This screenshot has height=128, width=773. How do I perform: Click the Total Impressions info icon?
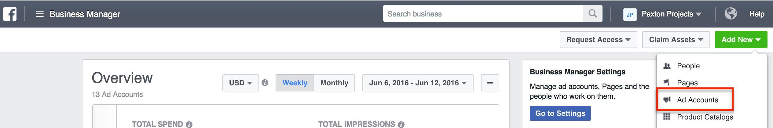click(x=401, y=124)
